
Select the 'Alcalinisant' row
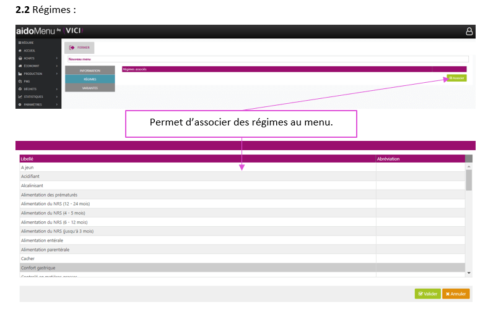pos(242,185)
